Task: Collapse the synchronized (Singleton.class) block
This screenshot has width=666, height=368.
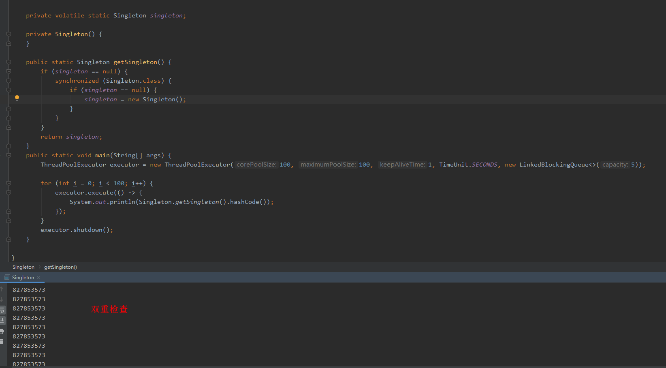Action: point(9,81)
